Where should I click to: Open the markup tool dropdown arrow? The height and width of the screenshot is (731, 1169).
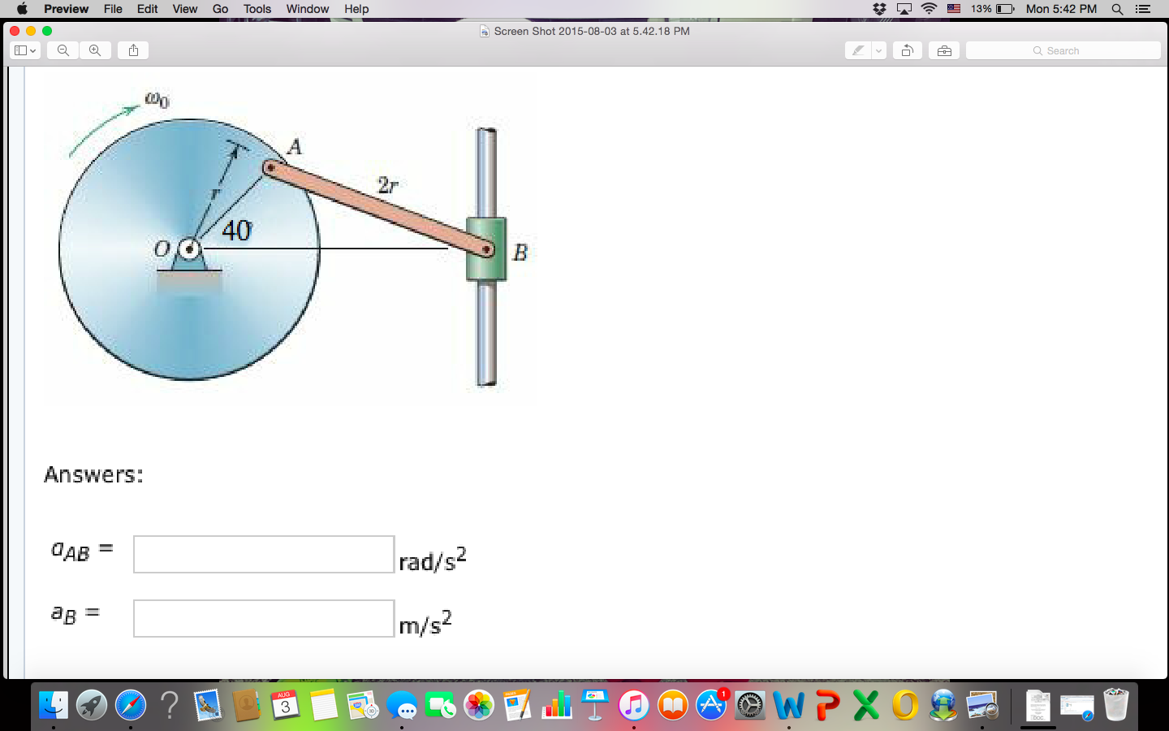tap(878, 50)
